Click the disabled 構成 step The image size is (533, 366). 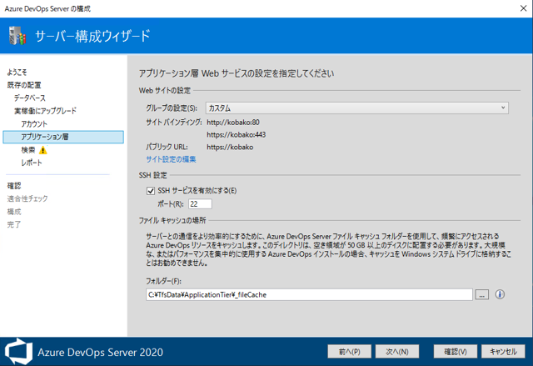point(14,212)
